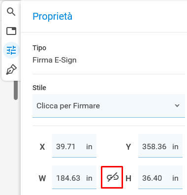187x195 pixels.
Task: Expand the Stile dropdown chevron
Action: (x=177, y=105)
